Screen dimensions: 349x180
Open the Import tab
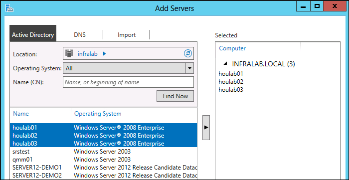point(127,35)
